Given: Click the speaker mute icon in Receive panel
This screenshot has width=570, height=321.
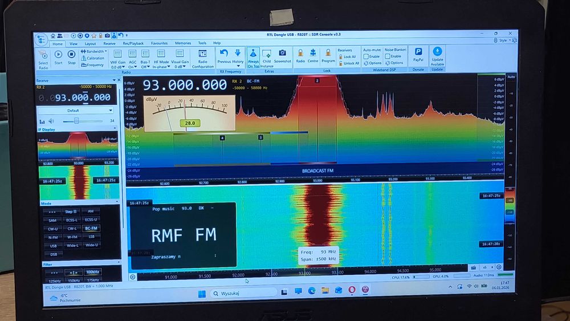Looking at the screenshot, I should click(x=51, y=121).
